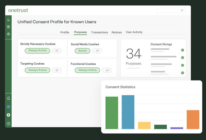This screenshot has height=140, width=206.
Task: Open settings gear icon in sidebar
Action: (x=8, y=115)
